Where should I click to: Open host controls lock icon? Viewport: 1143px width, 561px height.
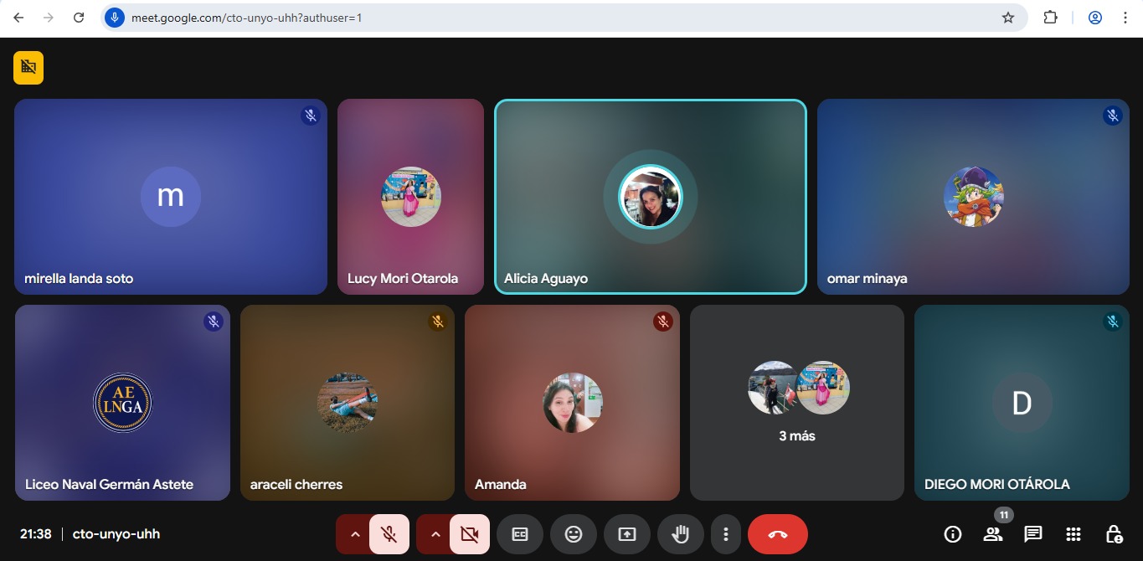1114,534
